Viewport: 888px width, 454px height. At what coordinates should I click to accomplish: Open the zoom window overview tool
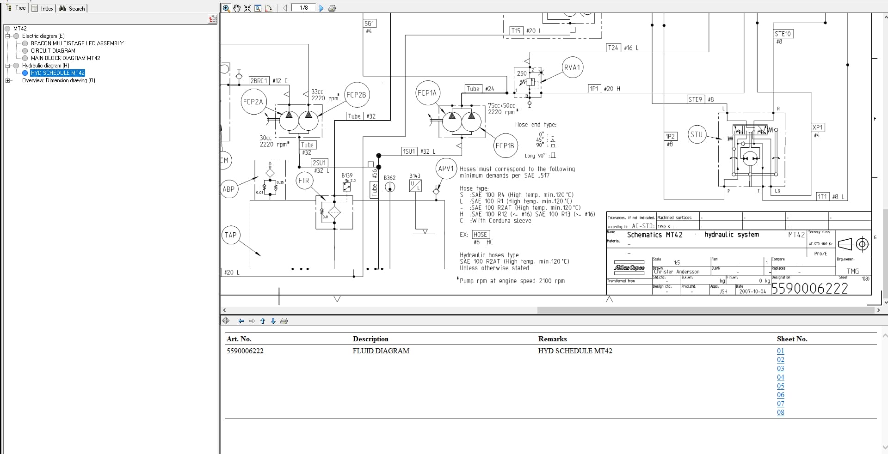(x=258, y=8)
